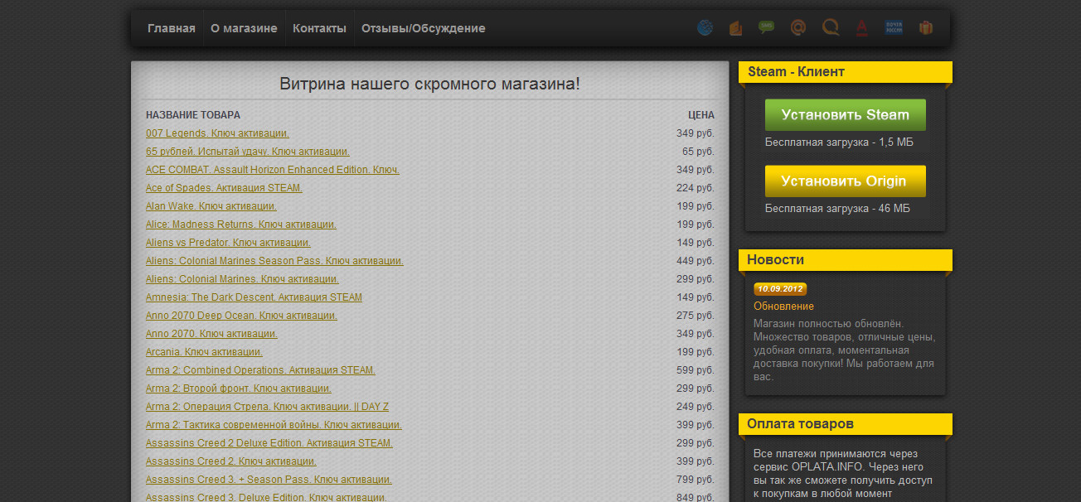Open Aliens vs Predator link
1081x502 pixels.
point(228,243)
